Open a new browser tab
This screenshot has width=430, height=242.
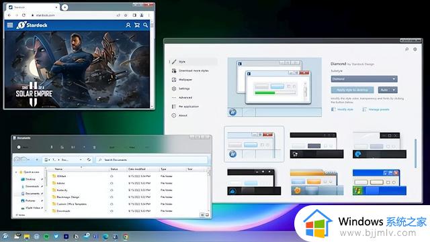[64, 7]
